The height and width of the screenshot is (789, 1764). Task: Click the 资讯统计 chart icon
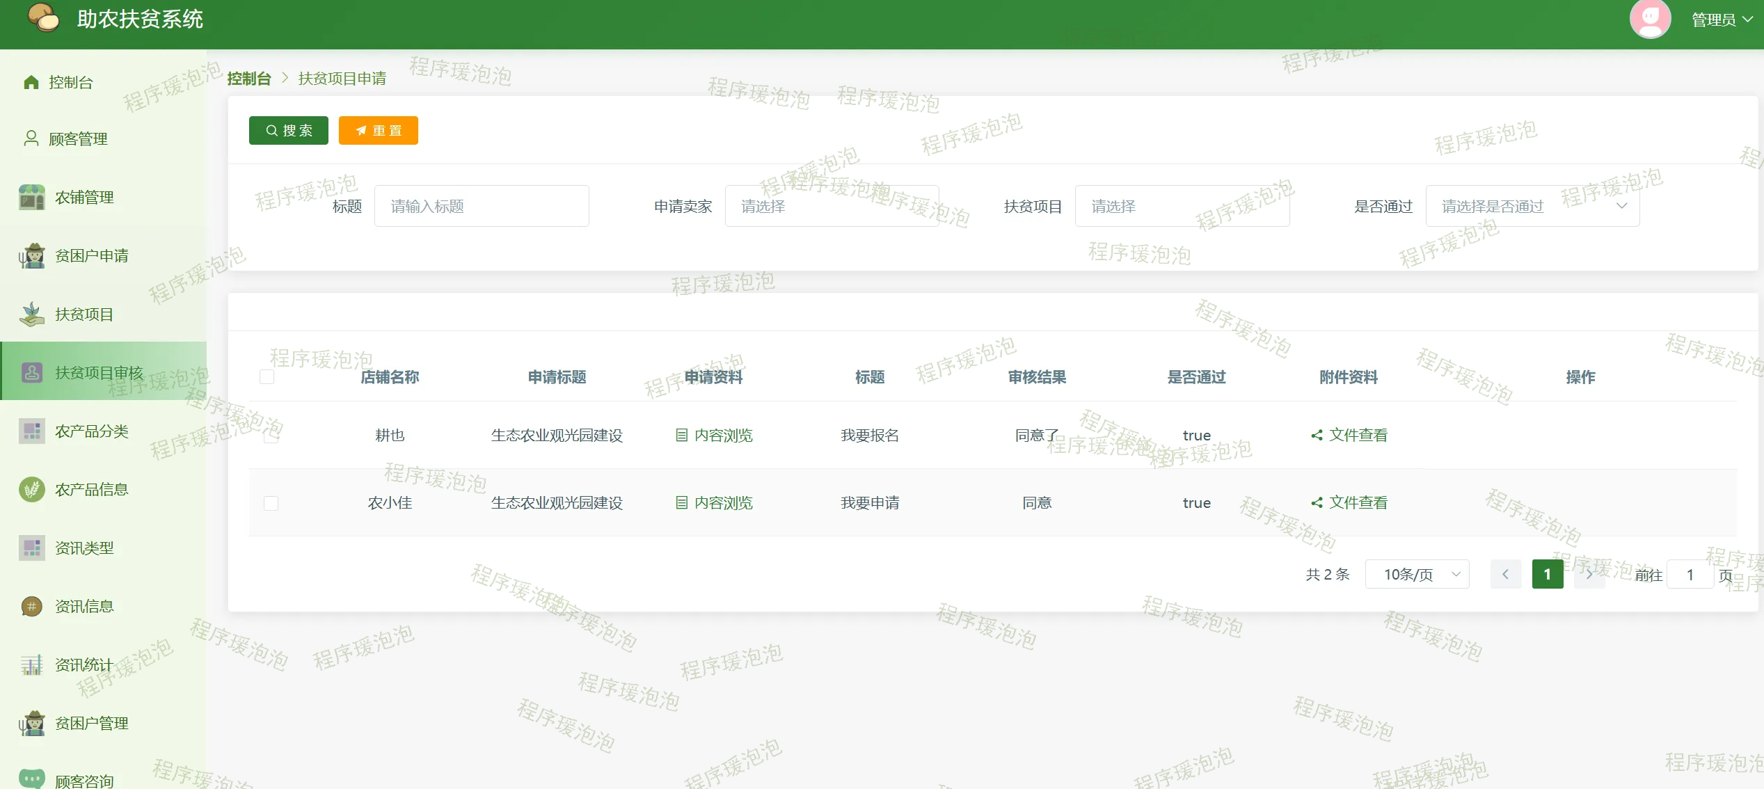(x=32, y=665)
